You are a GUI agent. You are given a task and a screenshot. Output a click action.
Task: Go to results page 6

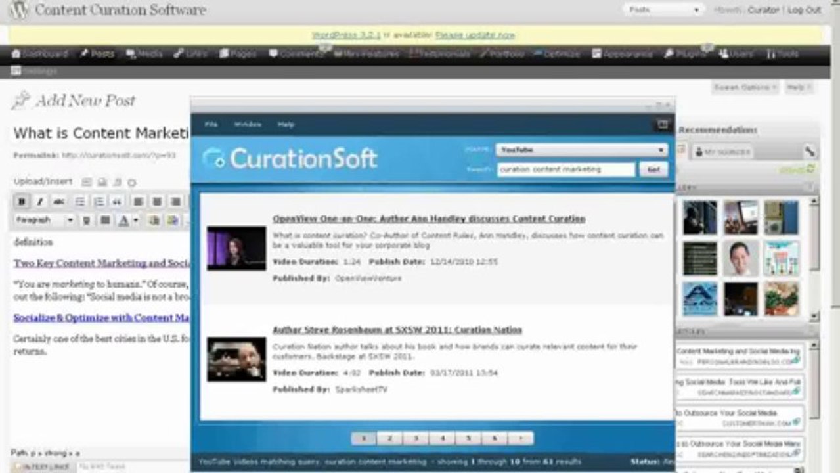click(495, 438)
